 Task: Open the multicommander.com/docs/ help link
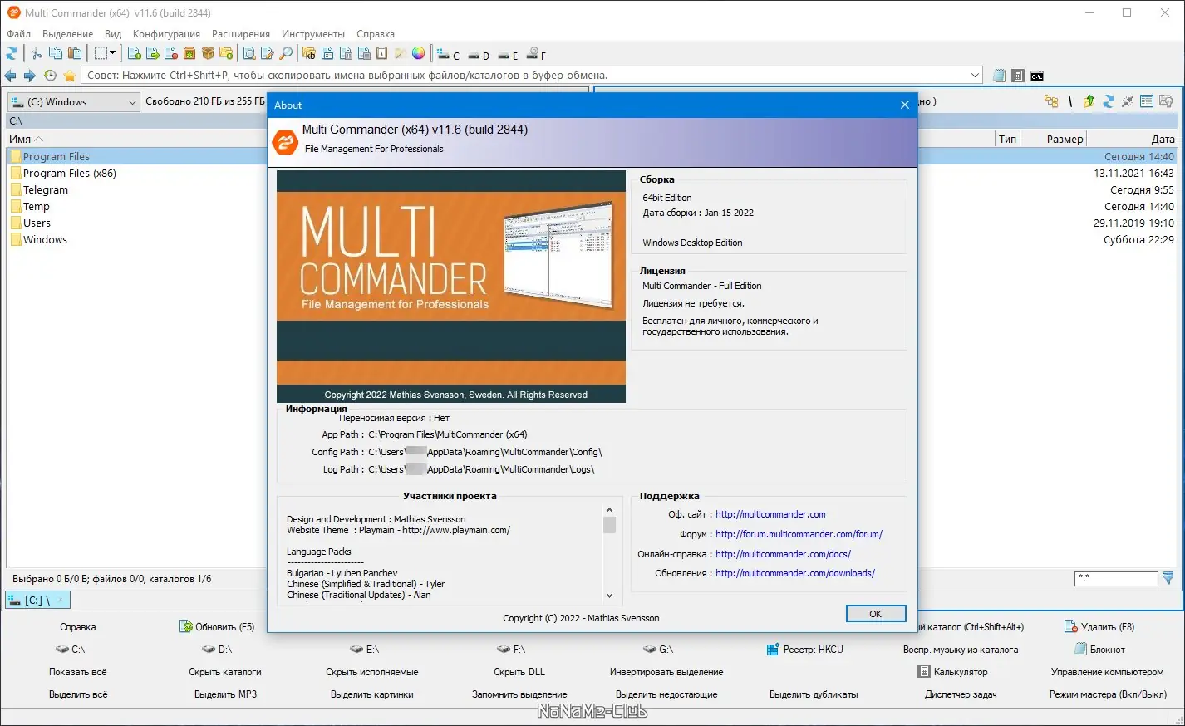pyautogui.click(x=783, y=554)
